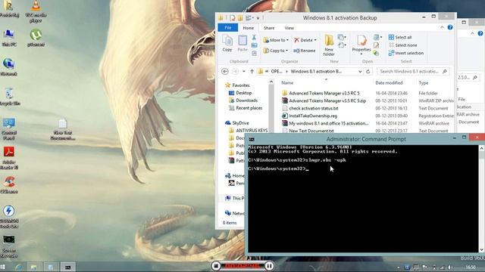This screenshot has width=485, height=272.
Task: Click quick access Properties icon in title bar
Action: [233, 18]
